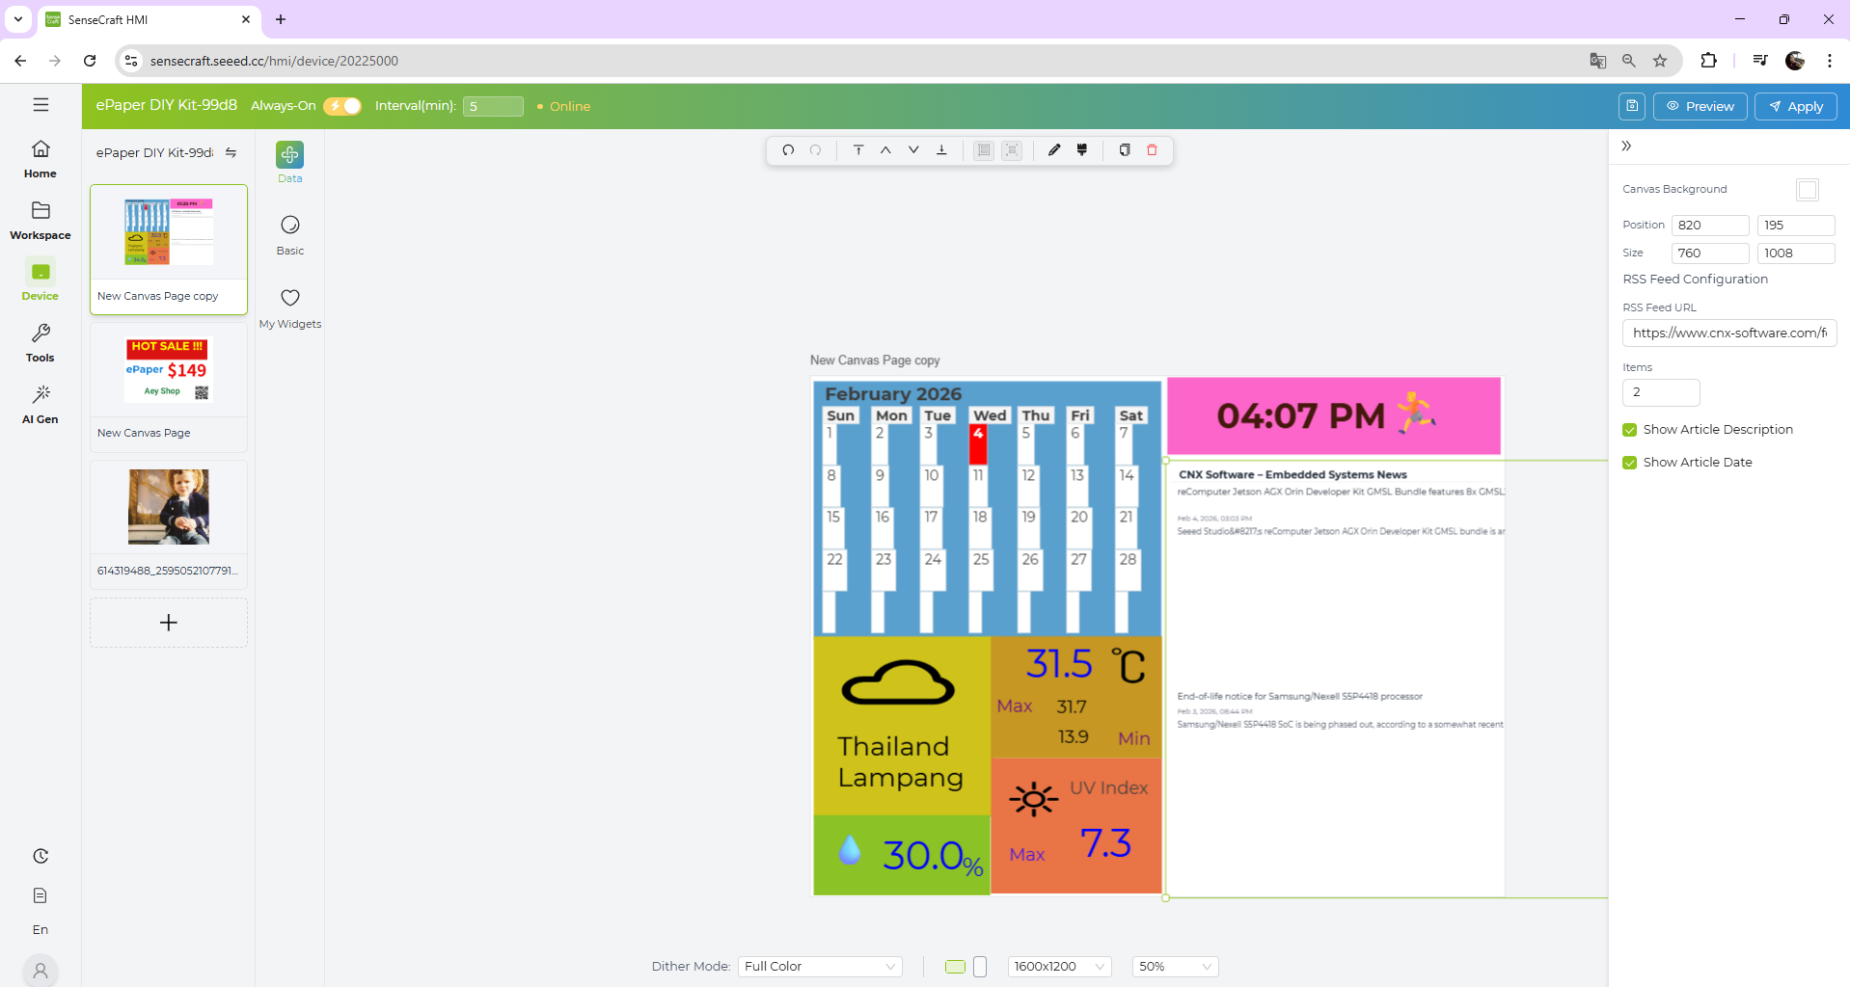
Task: Bring selected widget to front
Action: (x=857, y=150)
